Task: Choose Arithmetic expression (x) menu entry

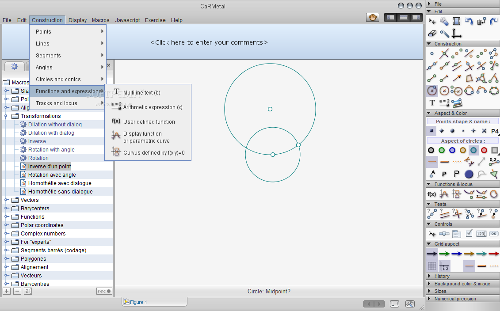Action: [148, 107]
